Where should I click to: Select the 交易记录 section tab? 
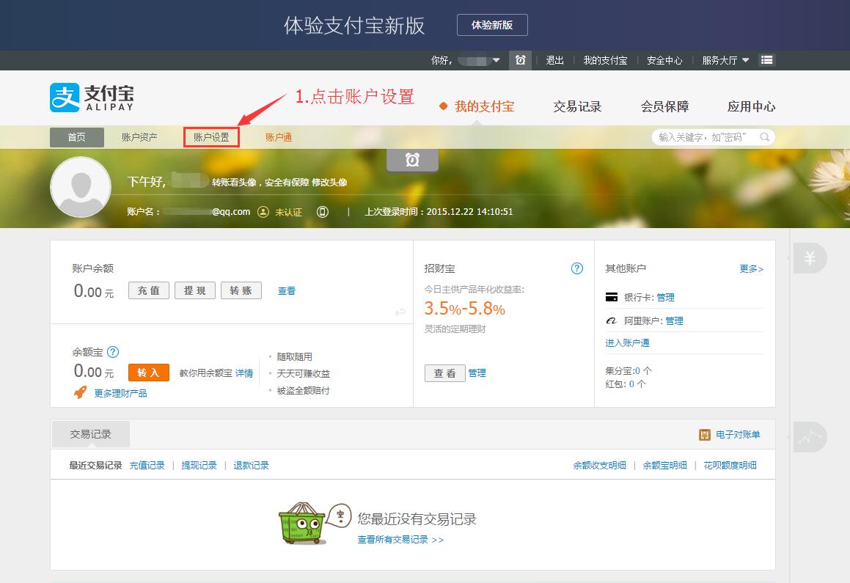[x=90, y=434]
